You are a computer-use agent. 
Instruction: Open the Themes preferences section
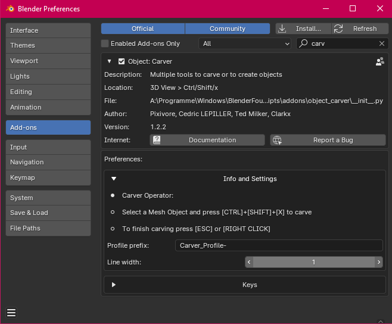48,45
